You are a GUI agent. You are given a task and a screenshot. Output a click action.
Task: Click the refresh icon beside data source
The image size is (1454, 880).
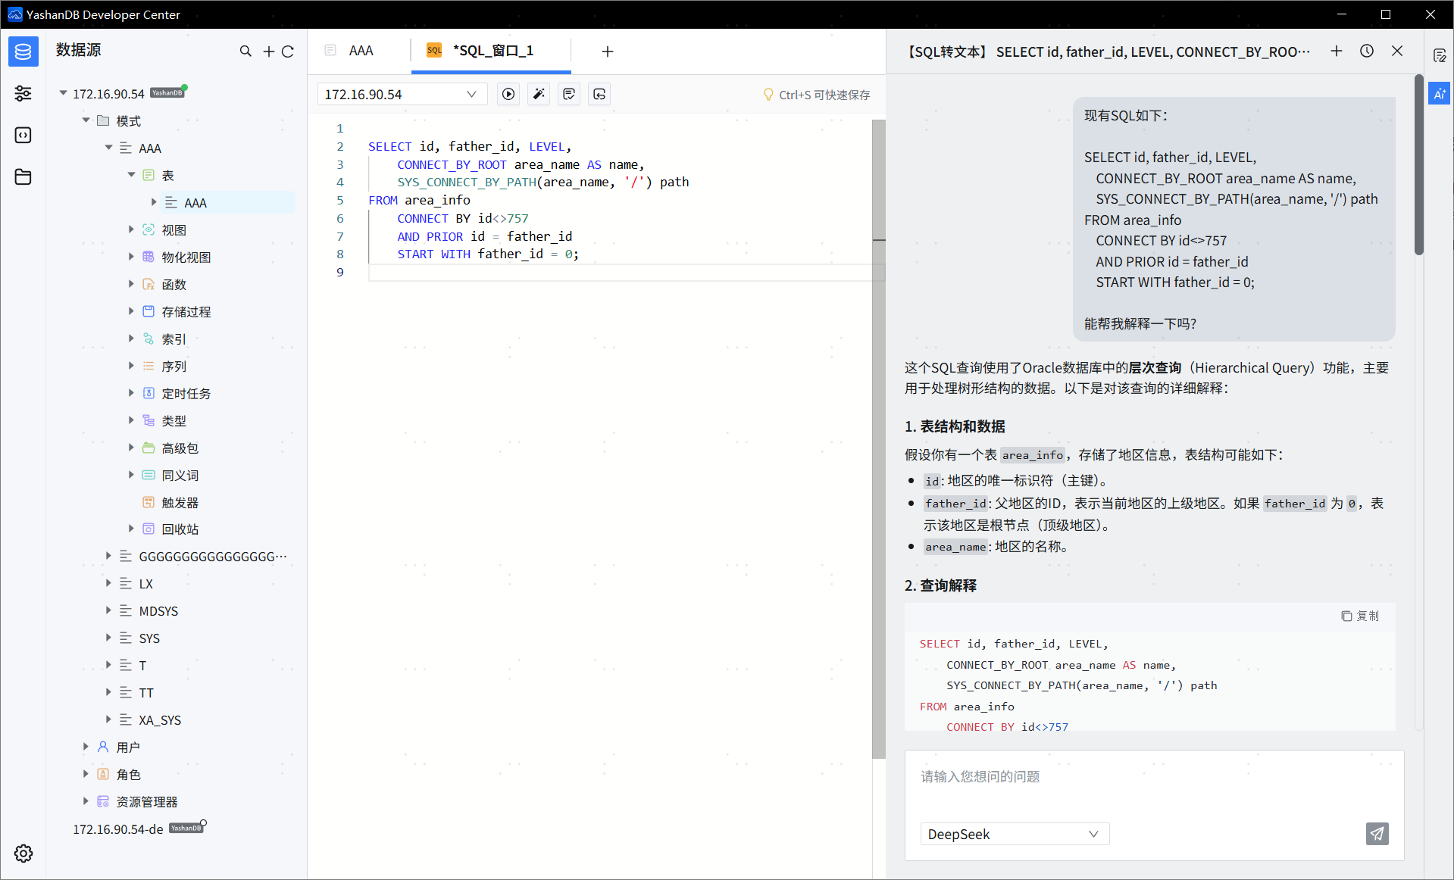click(288, 51)
